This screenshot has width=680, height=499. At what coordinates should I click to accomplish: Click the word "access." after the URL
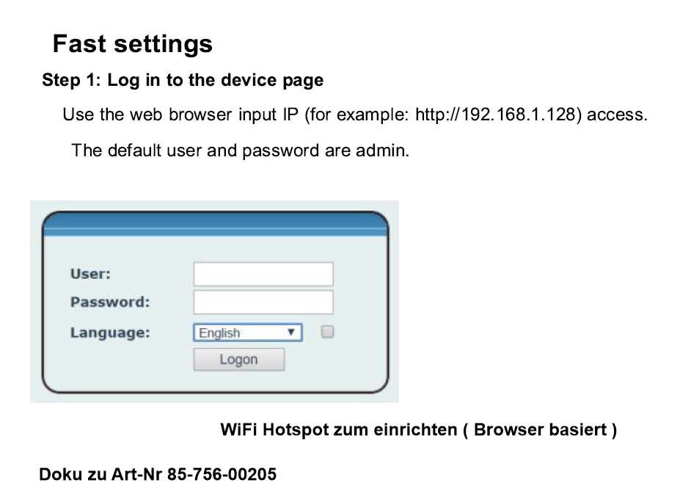click(x=618, y=115)
